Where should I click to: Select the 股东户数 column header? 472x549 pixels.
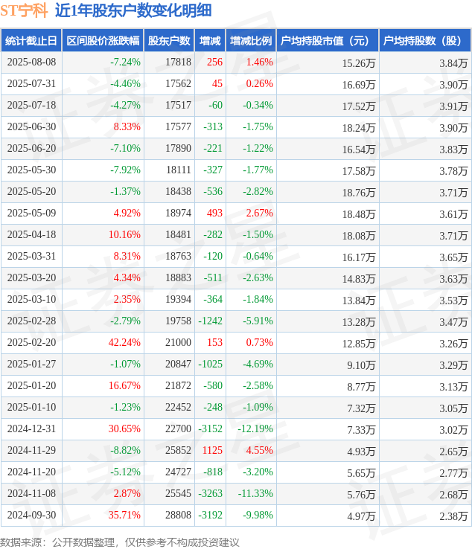[169, 41]
